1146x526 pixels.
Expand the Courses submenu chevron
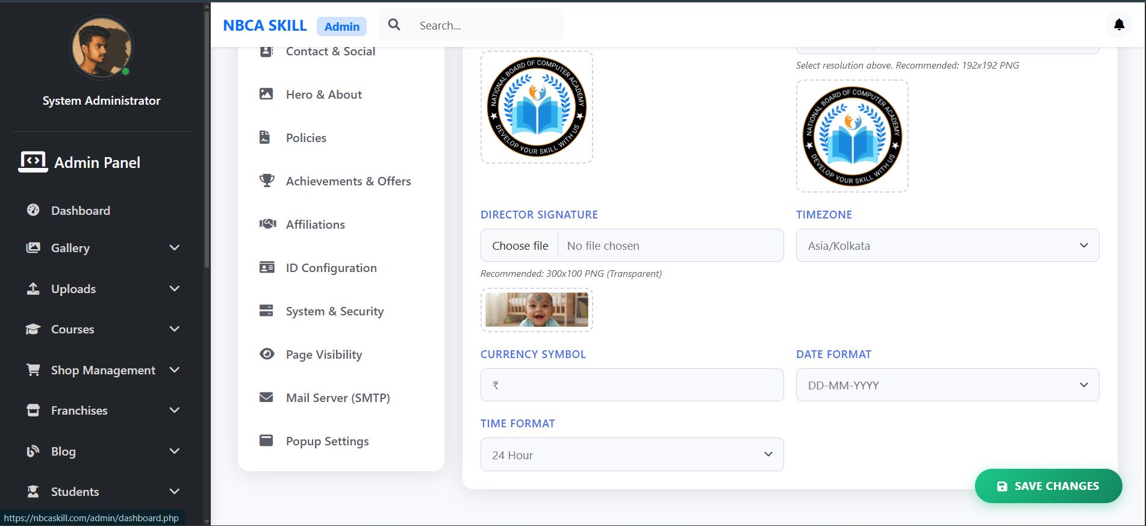175,329
